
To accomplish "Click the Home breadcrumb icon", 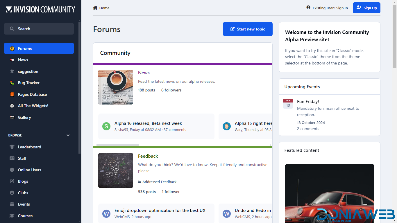I will pyautogui.click(x=95, y=8).
